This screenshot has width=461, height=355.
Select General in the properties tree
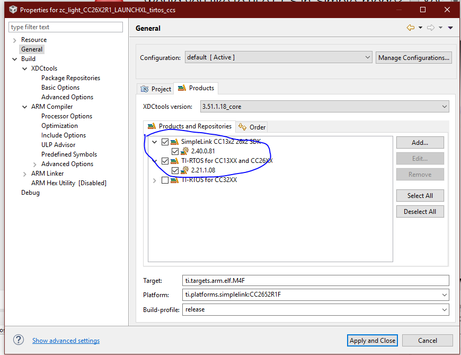pyautogui.click(x=32, y=49)
